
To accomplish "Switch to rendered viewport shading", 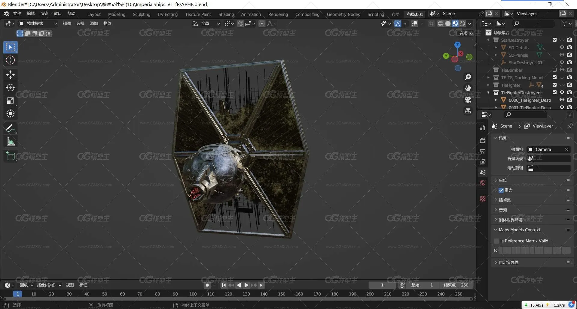I will (x=463, y=23).
